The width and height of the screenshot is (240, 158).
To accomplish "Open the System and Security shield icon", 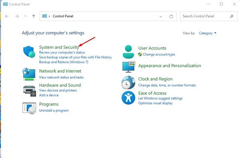I will coord(29,52).
